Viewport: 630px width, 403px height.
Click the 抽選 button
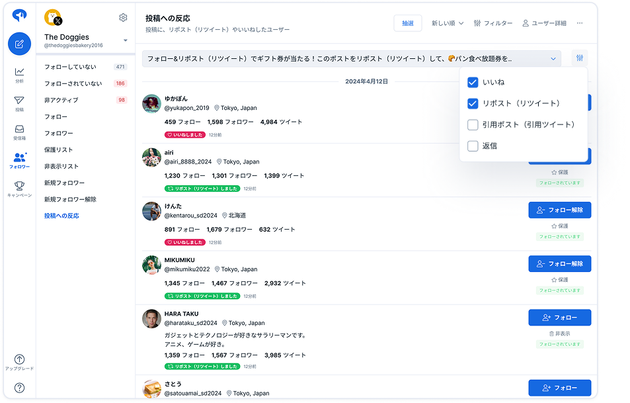pyautogui.click(x=407, y=23)
